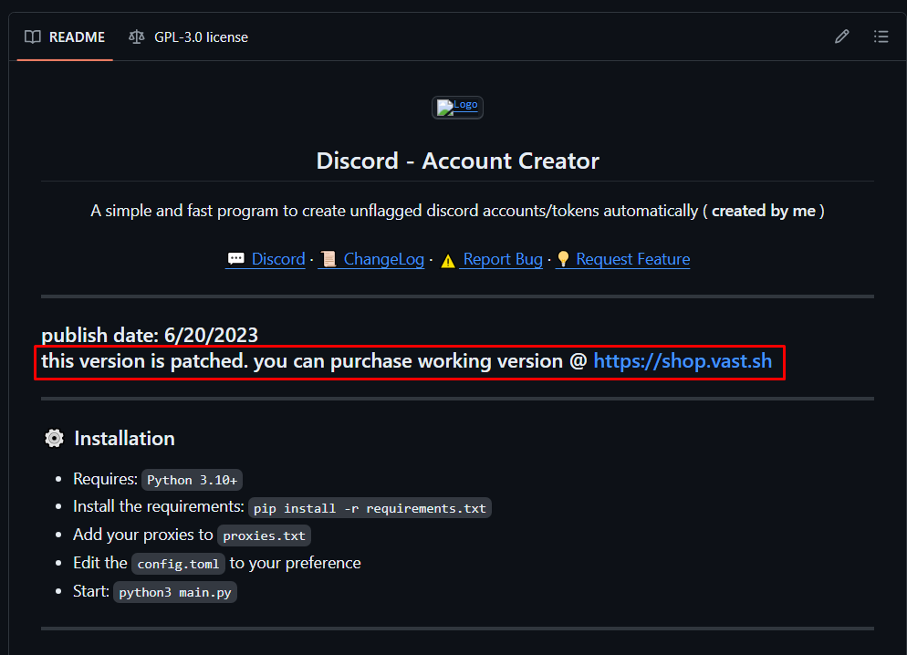Open the ChangeLog link
This screenshot has height=655, width=907.
pyautogui.click(x=383, y=259)
